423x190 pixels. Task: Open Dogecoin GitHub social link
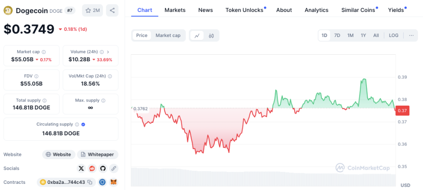(x=102, y=169)
